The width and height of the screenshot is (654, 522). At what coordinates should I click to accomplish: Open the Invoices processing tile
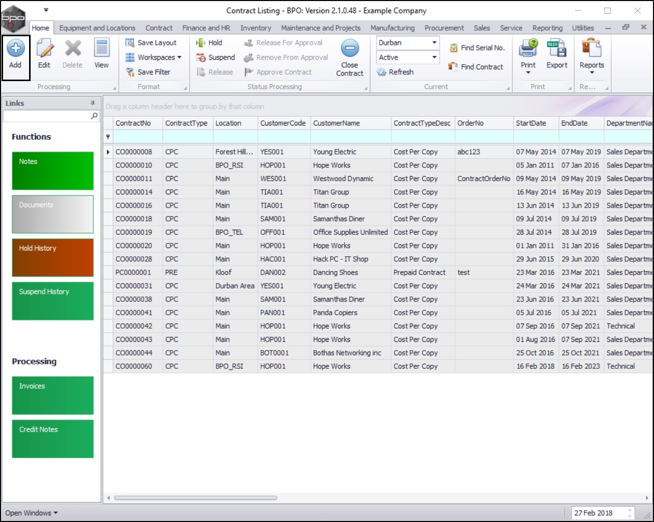coord(53,395)
